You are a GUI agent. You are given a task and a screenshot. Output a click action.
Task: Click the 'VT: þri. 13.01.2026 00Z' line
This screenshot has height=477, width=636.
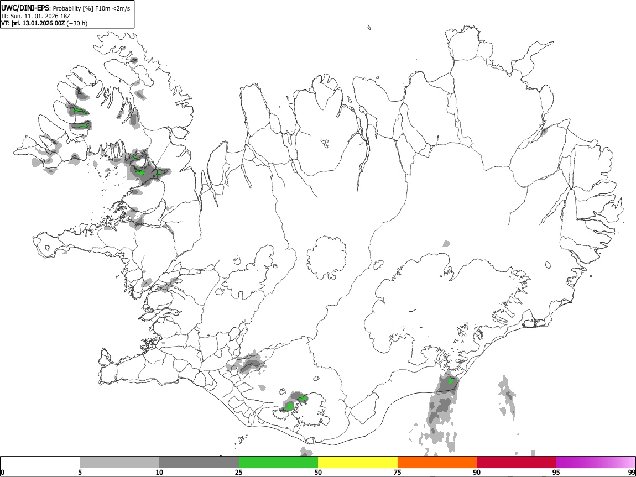44,23
